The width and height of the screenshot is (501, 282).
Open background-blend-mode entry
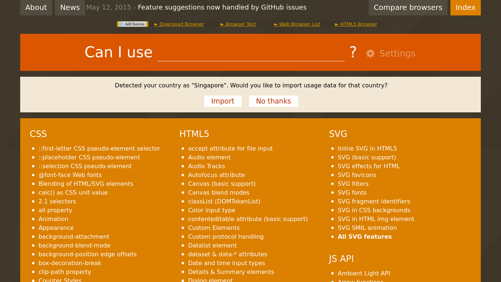(x=74, y=246)
